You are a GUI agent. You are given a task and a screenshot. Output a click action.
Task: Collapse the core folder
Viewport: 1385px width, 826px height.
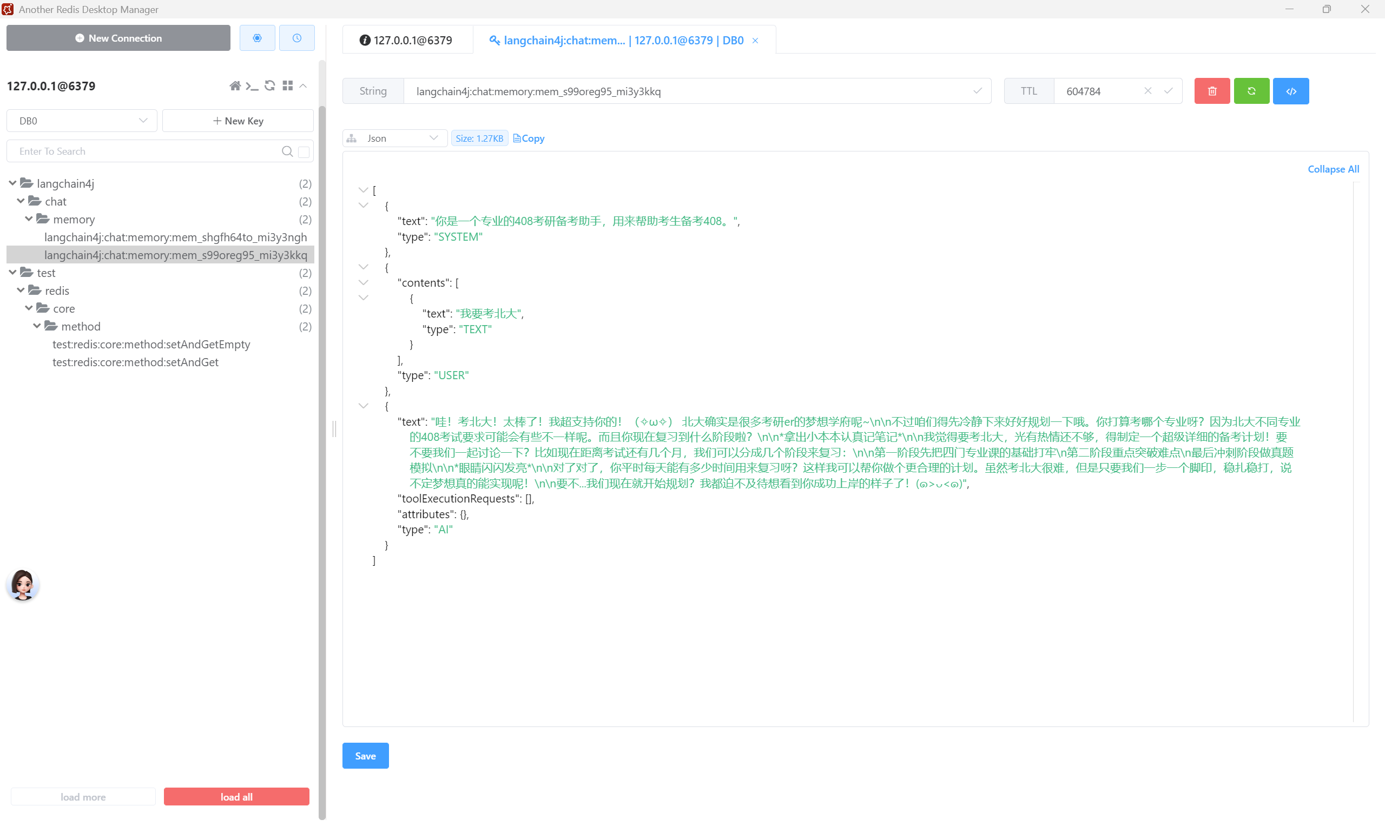pos(29,308)
